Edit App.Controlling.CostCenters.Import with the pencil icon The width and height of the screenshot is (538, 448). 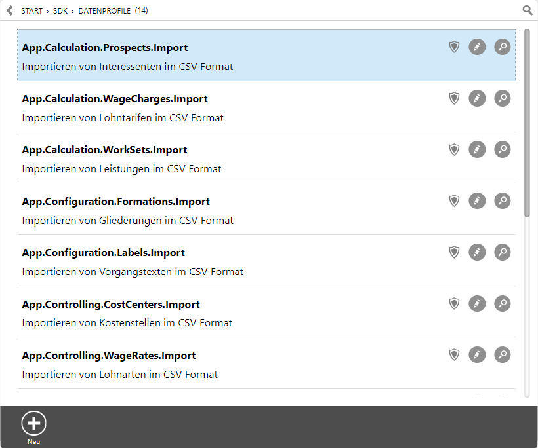[x=477, y=303]
